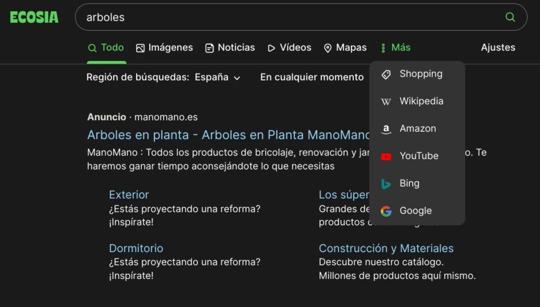Click the search box containing 'arboles'
This screenshot has width=540, height=307.
[x=286, y=17]
